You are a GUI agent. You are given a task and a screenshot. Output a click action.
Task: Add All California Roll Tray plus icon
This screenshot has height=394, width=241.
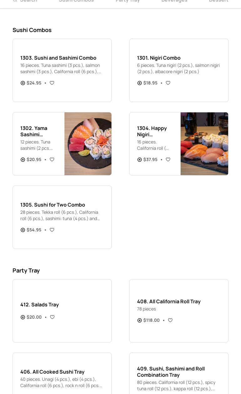pyautogui.click(x=140, y=320)
